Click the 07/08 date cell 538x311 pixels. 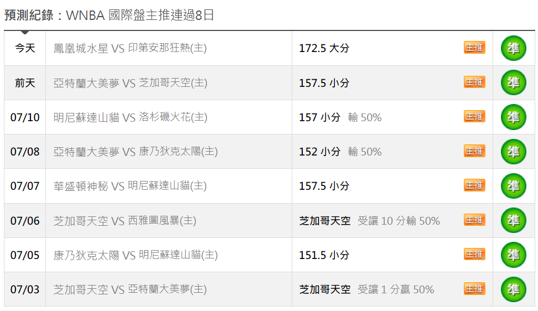click(x=25, y=152)
